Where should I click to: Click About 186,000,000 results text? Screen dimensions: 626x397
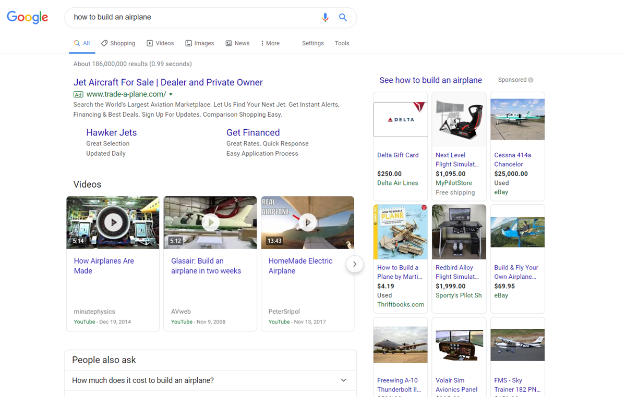[133, 64]
